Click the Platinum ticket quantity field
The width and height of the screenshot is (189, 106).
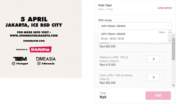coord(154,59)
